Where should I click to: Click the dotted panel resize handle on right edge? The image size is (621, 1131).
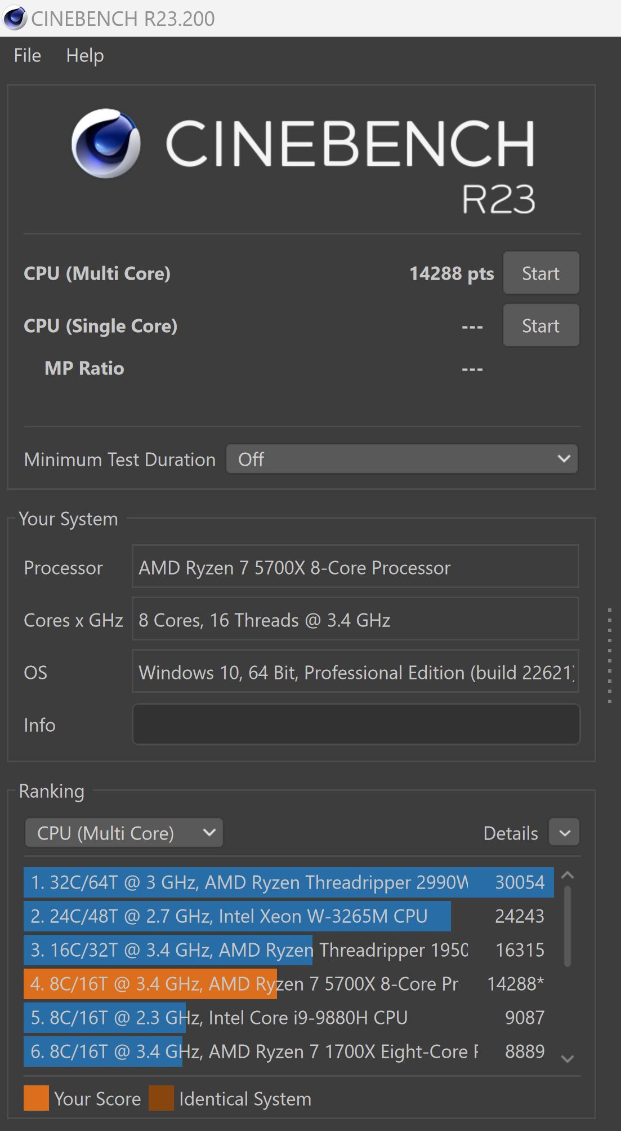[610, 656]
